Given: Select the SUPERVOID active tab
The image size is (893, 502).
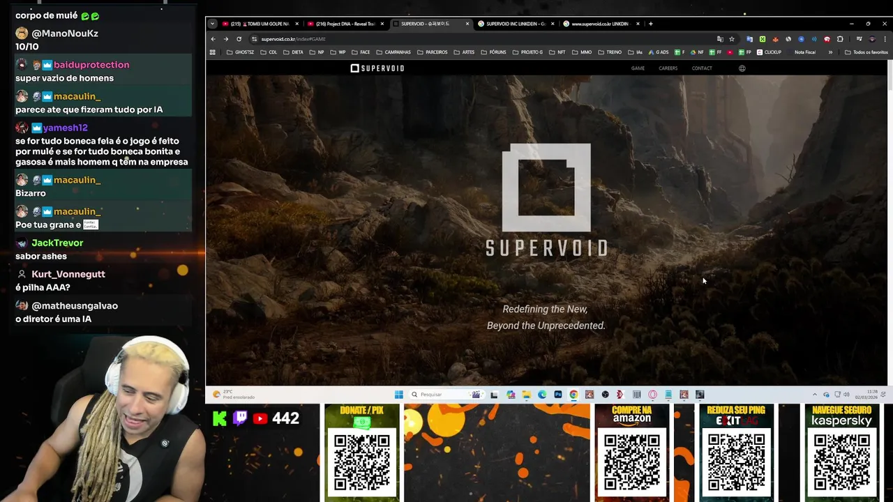Looking at the screenshot, I should 431,24.
